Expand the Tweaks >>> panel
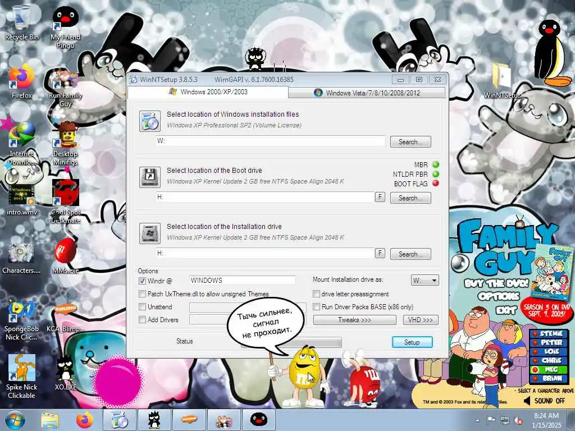The image size is (575, 431). coord(355,320)
